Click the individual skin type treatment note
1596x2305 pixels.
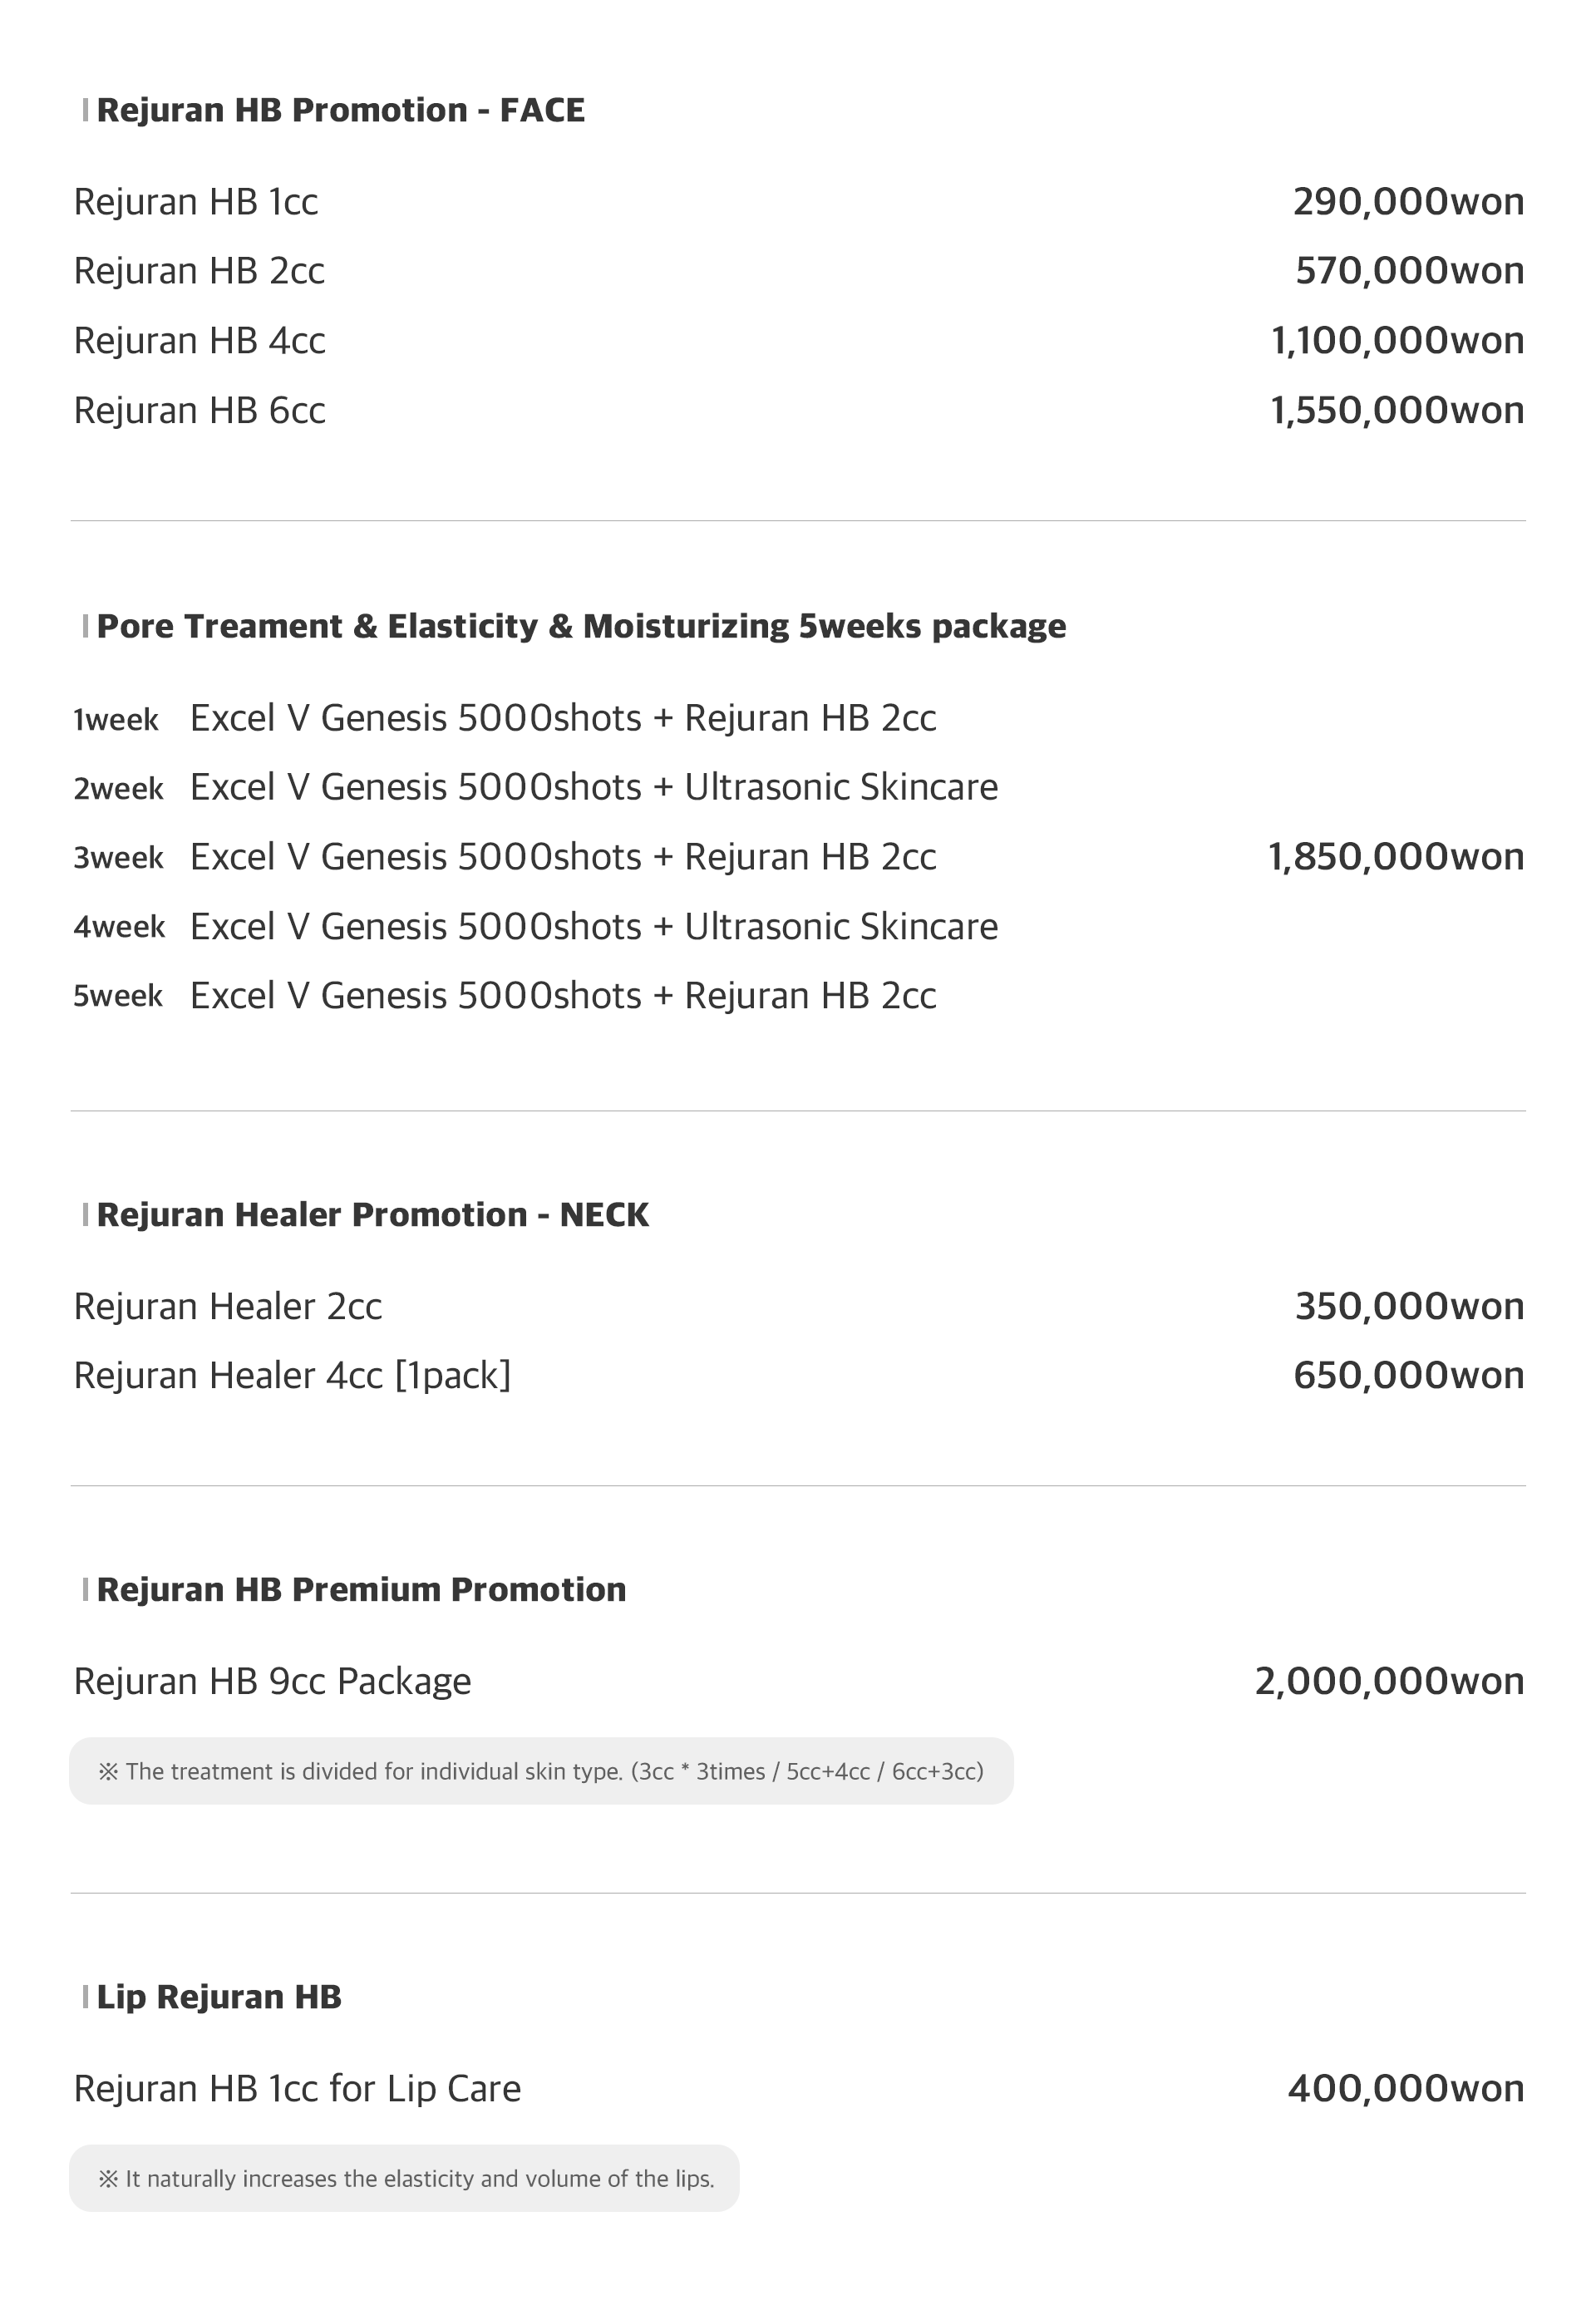(541, 1772)
